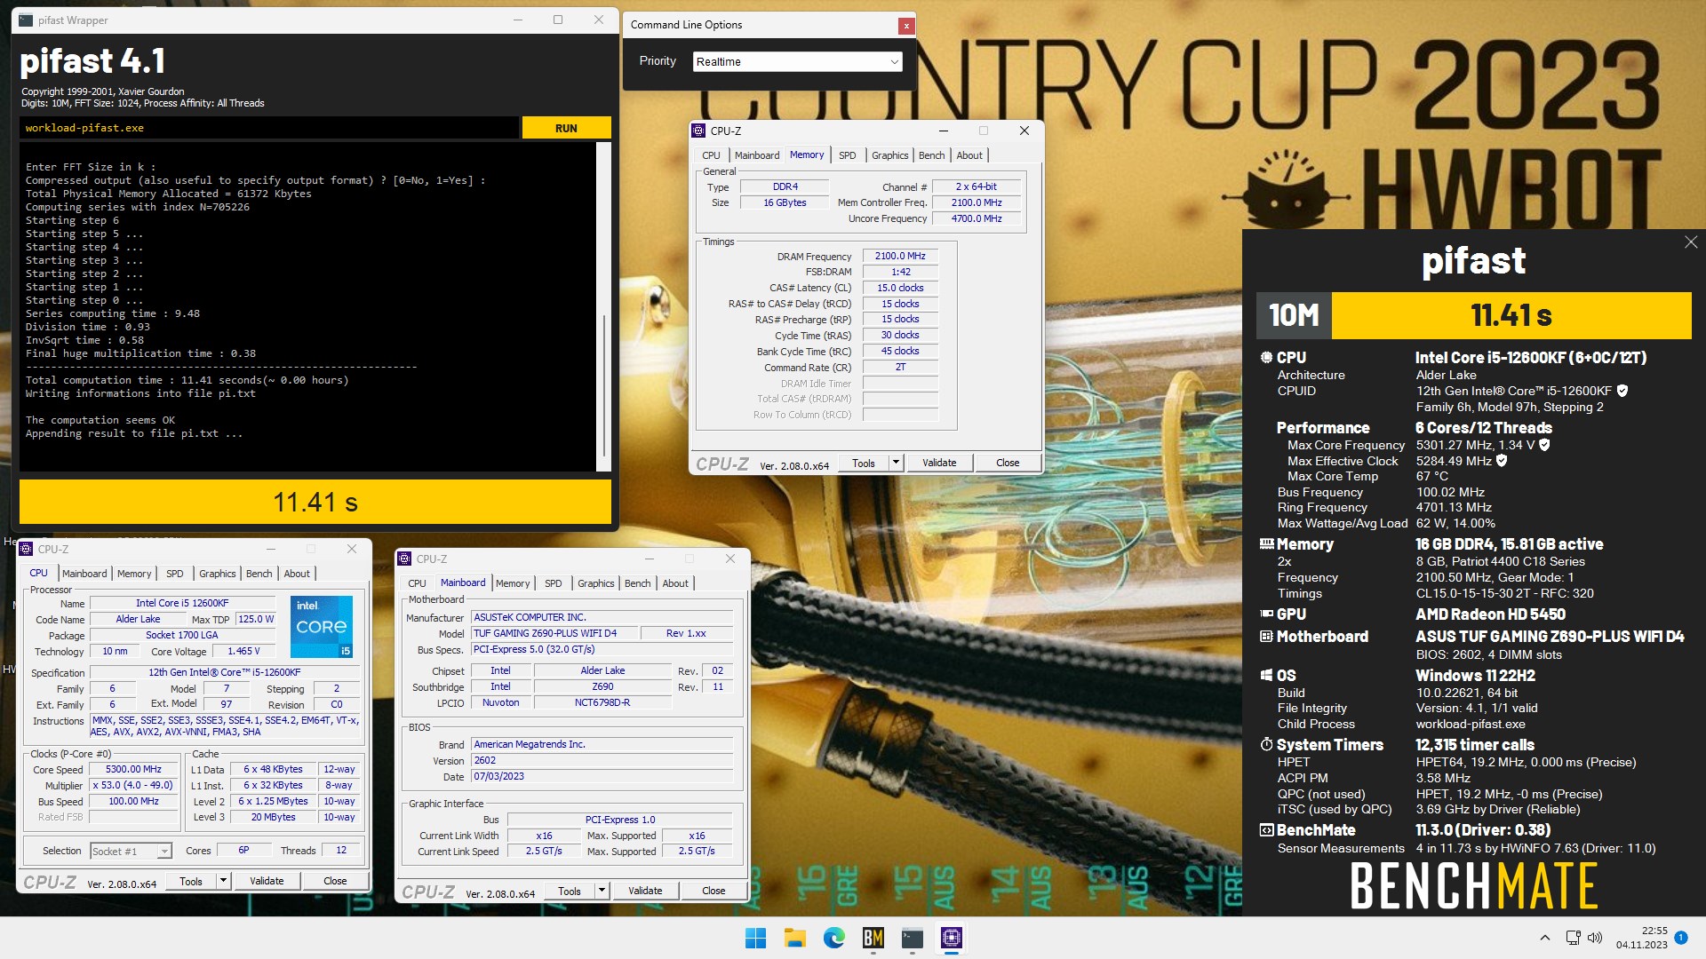Click the 10M score label in BenchMate
1706x959 pixels.
pos(1294,315)
